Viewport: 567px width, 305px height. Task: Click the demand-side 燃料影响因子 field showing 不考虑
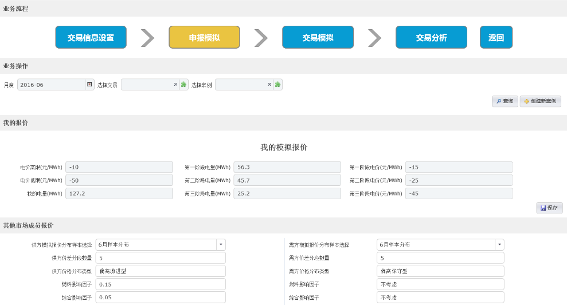(440, 284)
